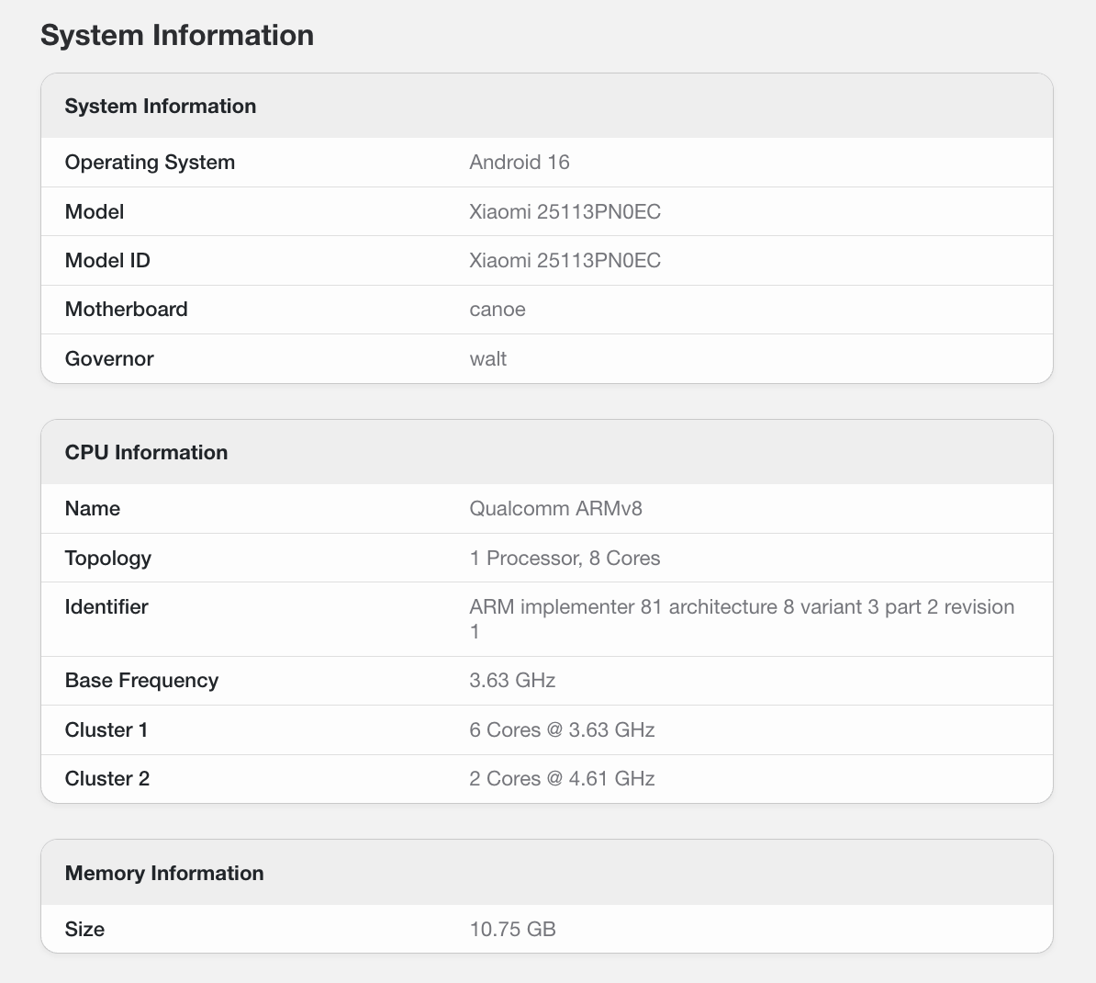This screenshot has height=983, width=1096.
Task: Click the Memory Information table header
Action: click(164, 873)
